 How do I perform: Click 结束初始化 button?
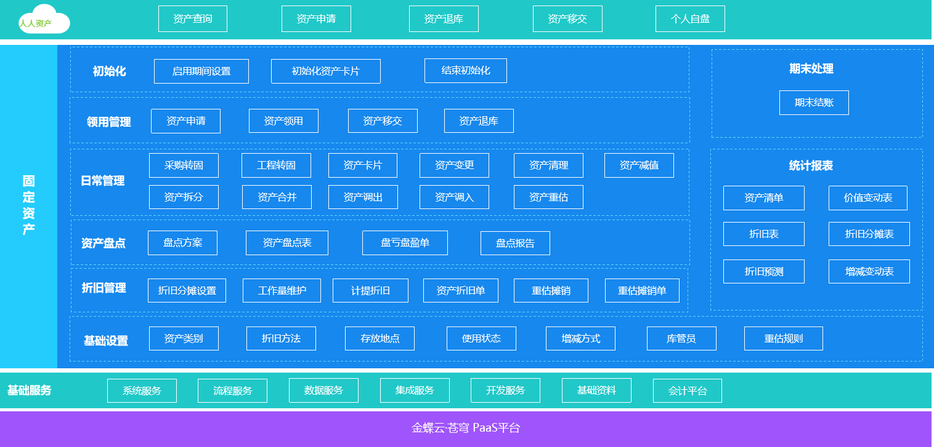[x=466, y=71]
